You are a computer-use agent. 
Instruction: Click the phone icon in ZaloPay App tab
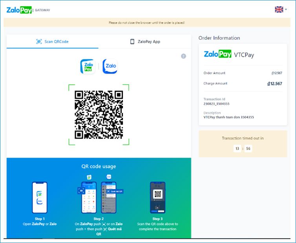[x=132, y=42]
